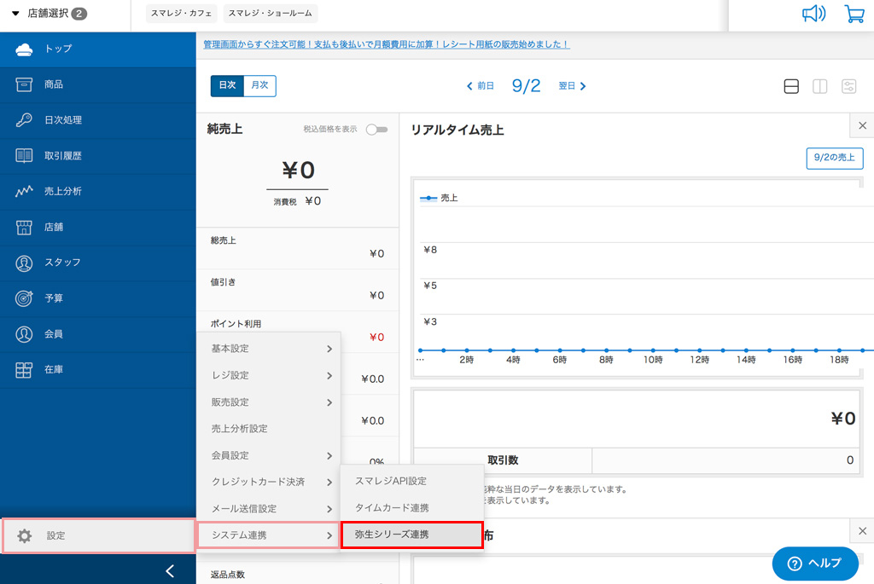874x584 pixels.
Task: Open dashboard customize sliders icon
Action: pyautogui.click(x=848, y=86)
